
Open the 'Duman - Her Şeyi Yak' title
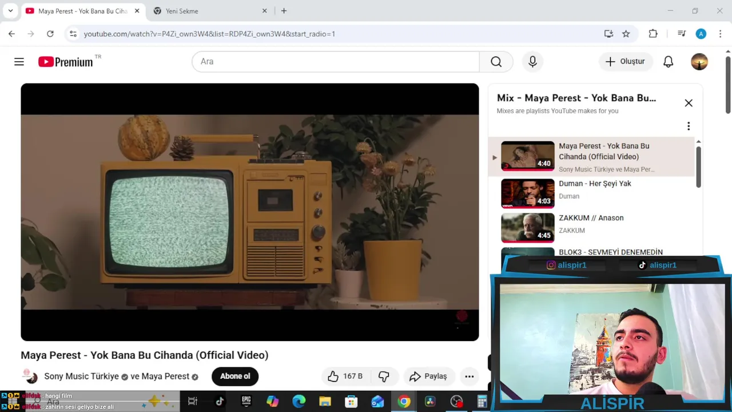coord(595,184)
